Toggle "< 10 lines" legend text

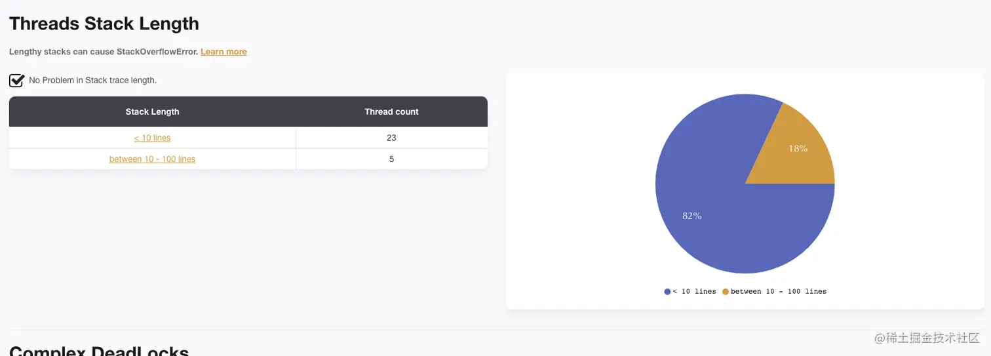point(694,292)
